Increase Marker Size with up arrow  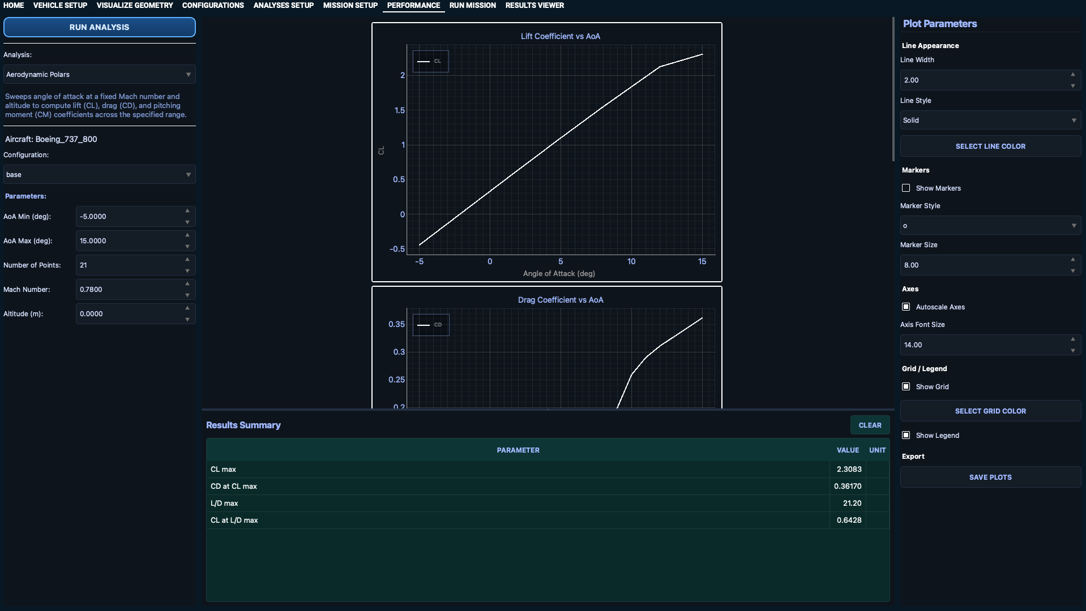point(1073,260)
